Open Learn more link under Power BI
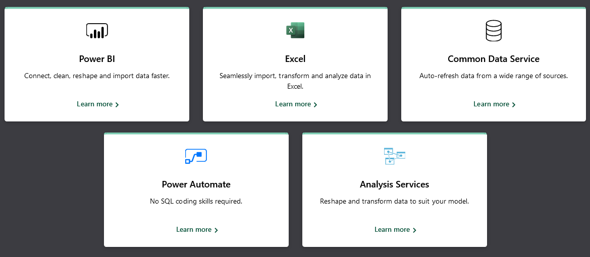The width and height of the screenshot is (590, 257). (98, 104)
